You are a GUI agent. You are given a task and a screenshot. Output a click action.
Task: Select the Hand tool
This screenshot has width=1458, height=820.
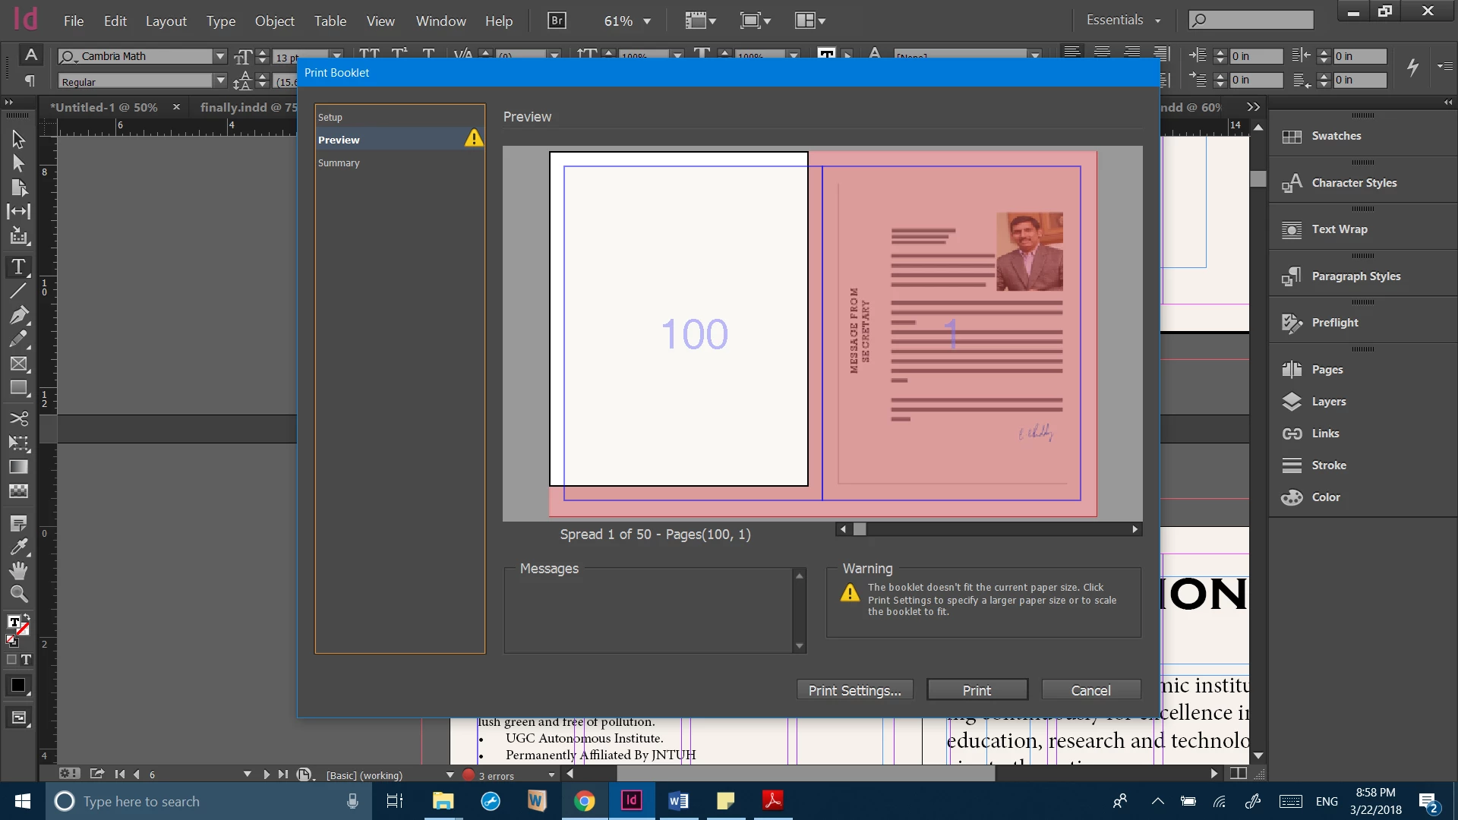pyautogui.click(x=18, y=570)
